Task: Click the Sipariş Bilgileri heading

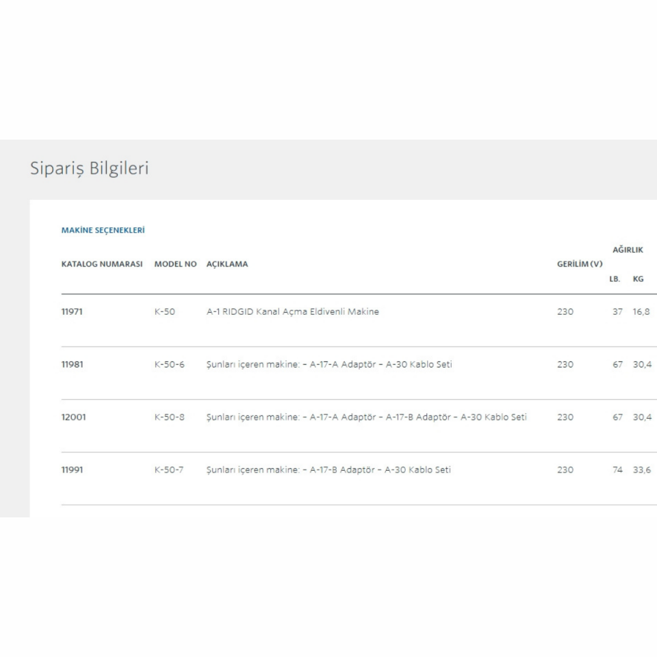Action: (x=89, y=168)
